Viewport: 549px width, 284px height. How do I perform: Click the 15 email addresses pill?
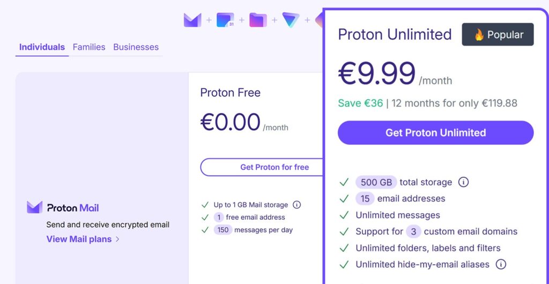(365, 199)
